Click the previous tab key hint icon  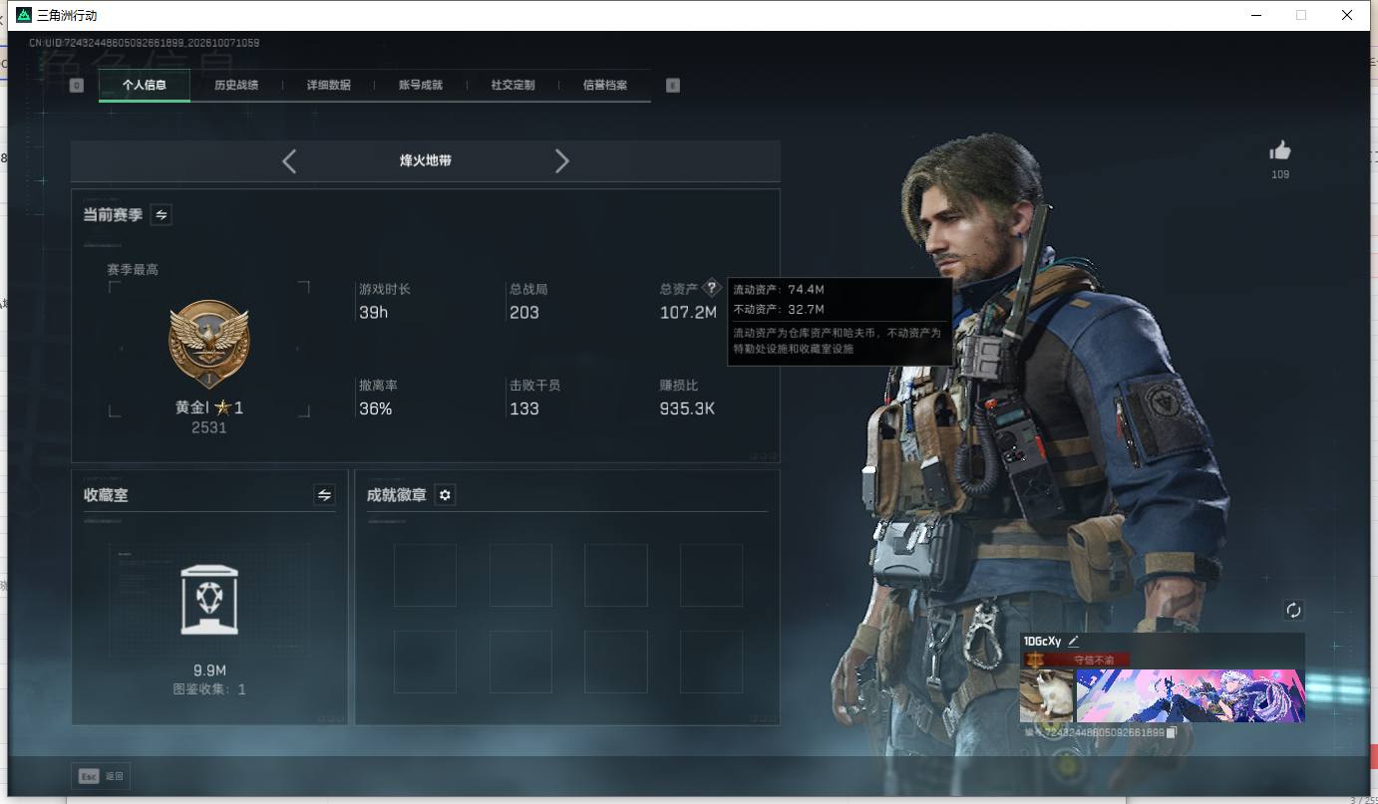click(77, 86)
